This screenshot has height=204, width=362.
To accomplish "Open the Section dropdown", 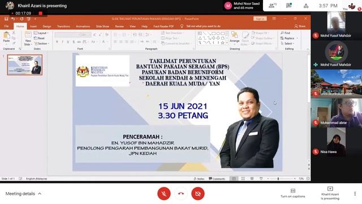I will pos(42,44).
